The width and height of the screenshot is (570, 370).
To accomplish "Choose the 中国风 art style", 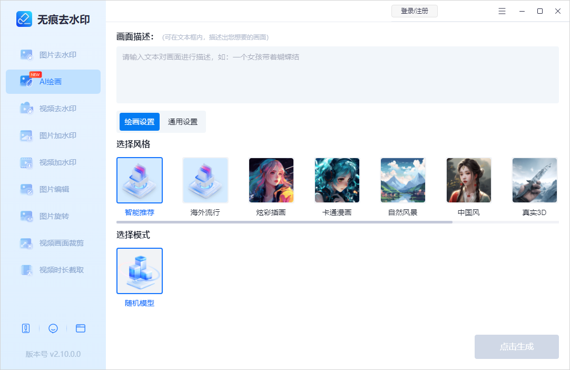I will tap(468, 180).
